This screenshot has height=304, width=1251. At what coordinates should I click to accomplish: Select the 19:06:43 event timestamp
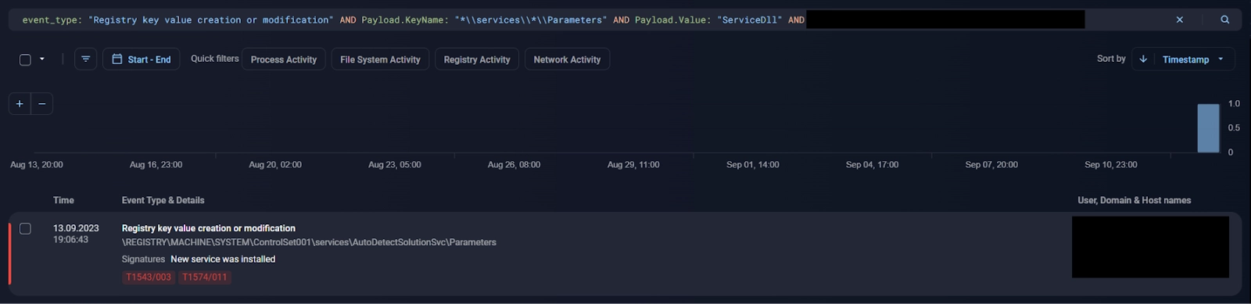click(x=70, y=240)
